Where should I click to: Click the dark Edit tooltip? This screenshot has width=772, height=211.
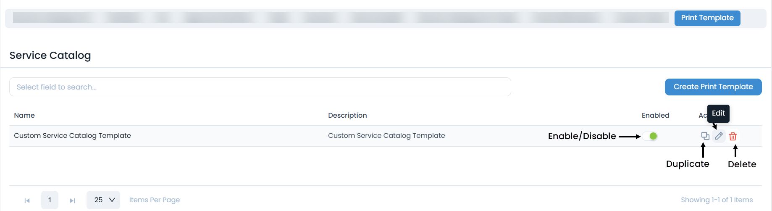tap(718, 113)
